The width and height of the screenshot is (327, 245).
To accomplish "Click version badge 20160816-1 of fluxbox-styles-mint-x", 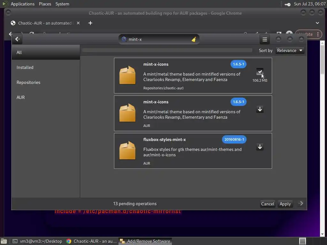I will [x=234, y=139].
